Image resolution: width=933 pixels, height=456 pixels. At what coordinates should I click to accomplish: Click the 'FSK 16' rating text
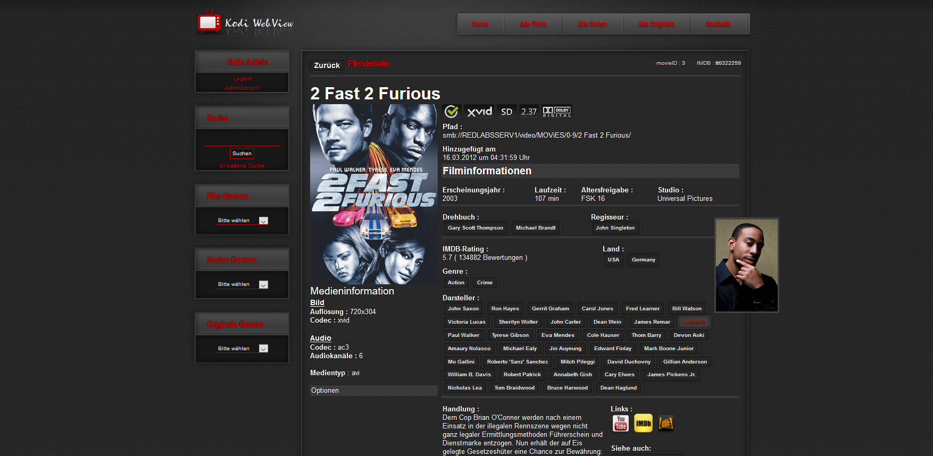click(593, 199)
